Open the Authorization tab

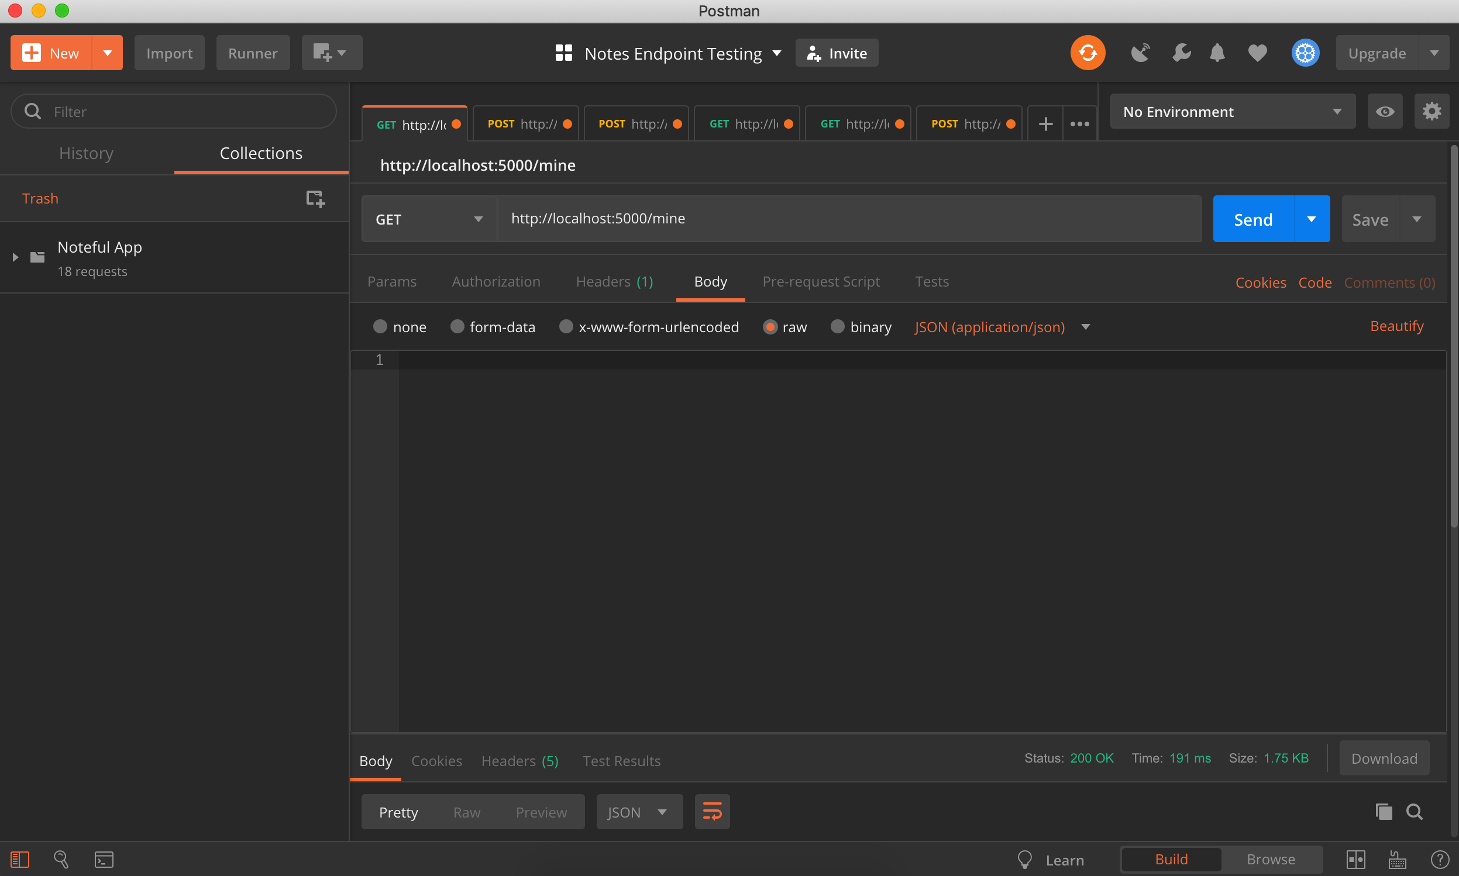[496, 282]
